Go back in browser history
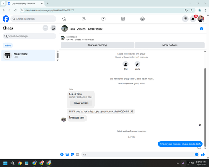 [4, 10]
